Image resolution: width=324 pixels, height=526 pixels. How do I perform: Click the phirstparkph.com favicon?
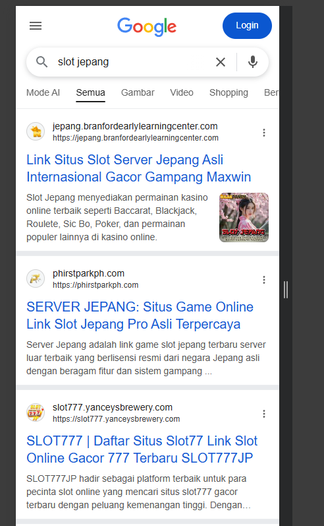tap(36, 279)
